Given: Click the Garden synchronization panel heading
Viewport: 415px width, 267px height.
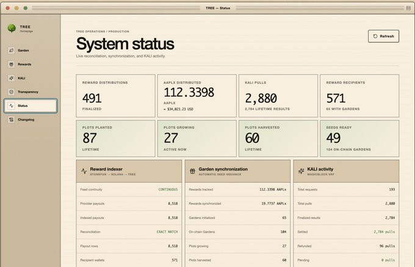Looking at the screenshot, I should point(223,169).
